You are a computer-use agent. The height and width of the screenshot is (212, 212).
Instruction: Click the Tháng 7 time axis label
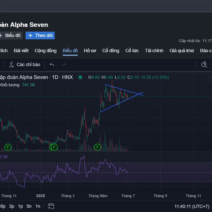pos(128,196)
